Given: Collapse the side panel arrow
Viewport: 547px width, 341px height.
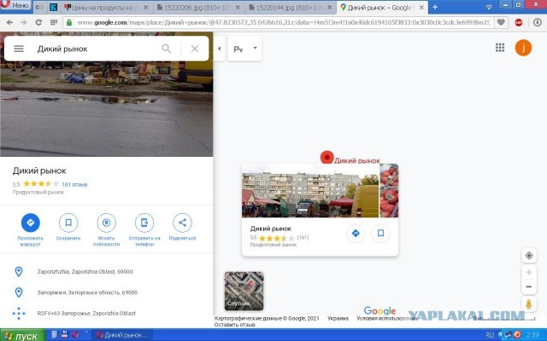Looking at the screenshot, I should pyautogui.click(x=219, y=49).
